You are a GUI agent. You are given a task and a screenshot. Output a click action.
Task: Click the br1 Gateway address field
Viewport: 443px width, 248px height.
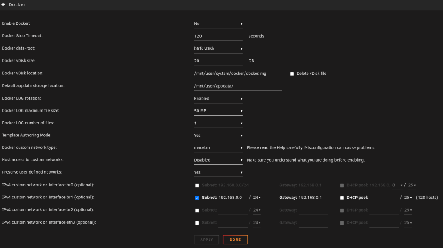click(x=313, y=198)
